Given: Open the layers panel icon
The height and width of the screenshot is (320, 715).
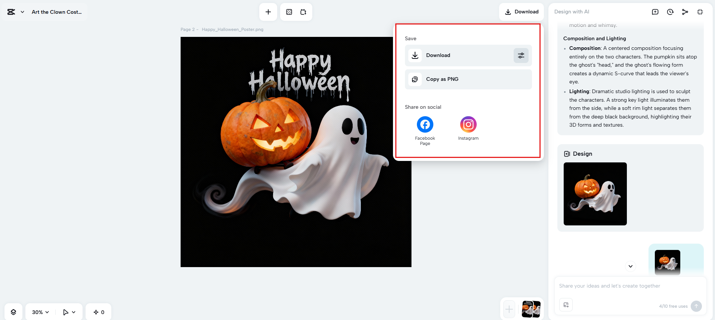Looking at the screenshot, I should (x=13, y=312).
